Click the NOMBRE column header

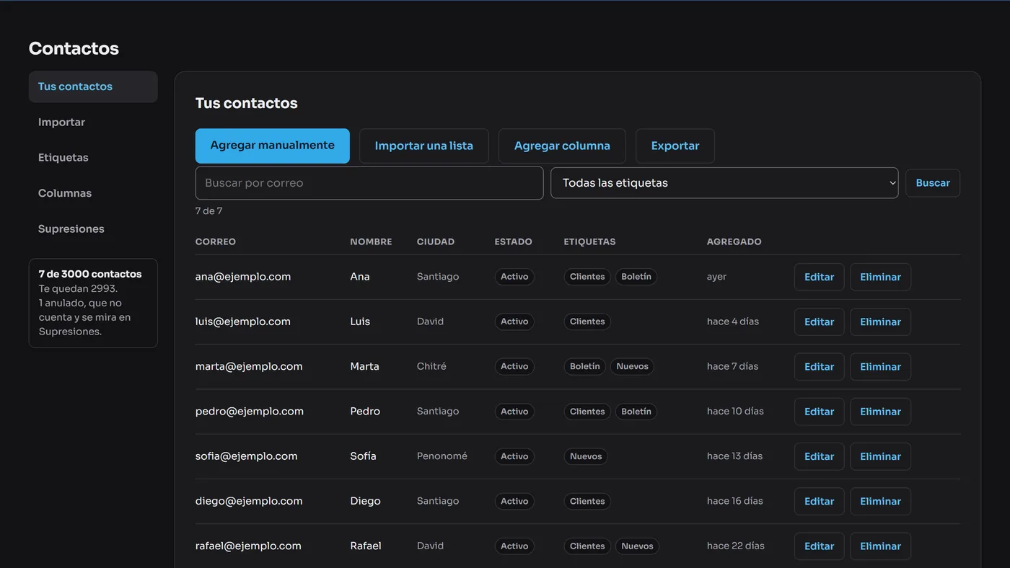click(x=371, y=241)
